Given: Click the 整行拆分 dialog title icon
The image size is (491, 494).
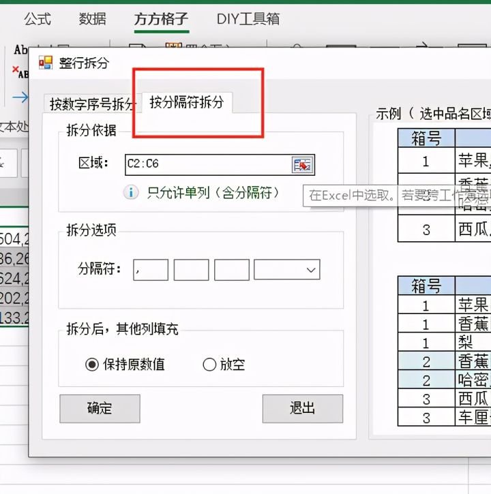Looking at the screenshot, I should click(46, 63).
